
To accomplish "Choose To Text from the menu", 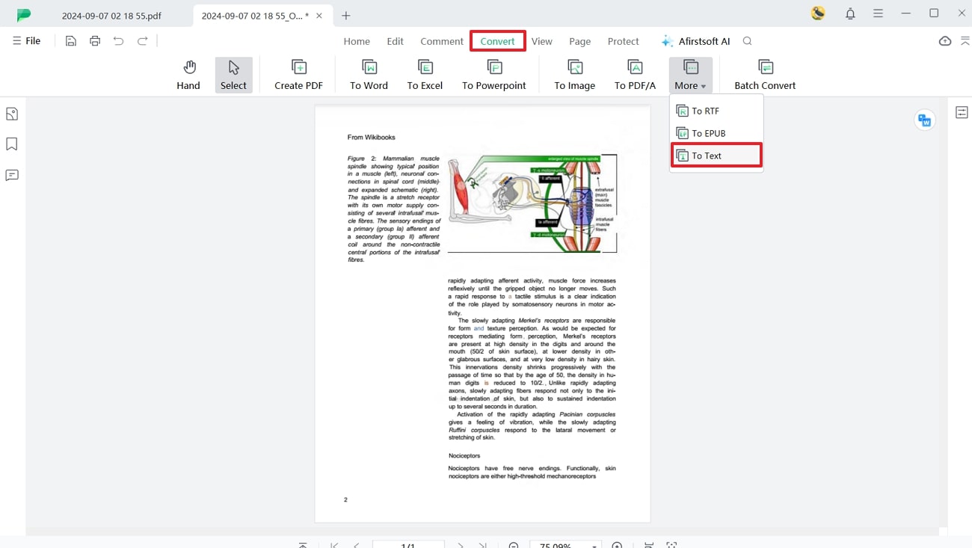I will (716, 156).
